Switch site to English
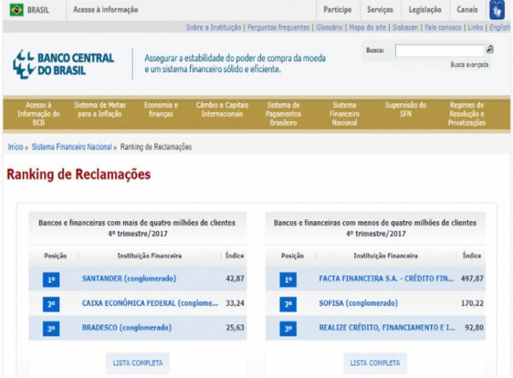This screenshot has height=378, width=513. [x=499, y=27]
